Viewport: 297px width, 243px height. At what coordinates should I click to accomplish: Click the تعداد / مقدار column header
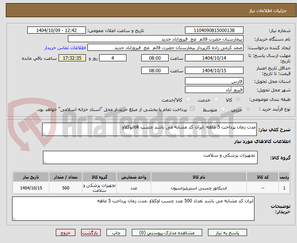(66, 177)
